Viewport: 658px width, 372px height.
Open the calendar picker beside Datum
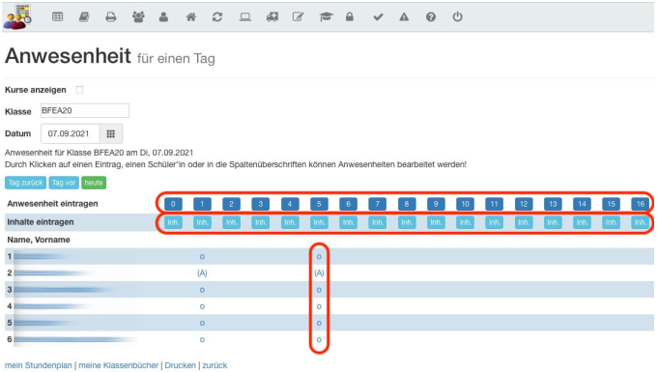[x=111, y=133]
